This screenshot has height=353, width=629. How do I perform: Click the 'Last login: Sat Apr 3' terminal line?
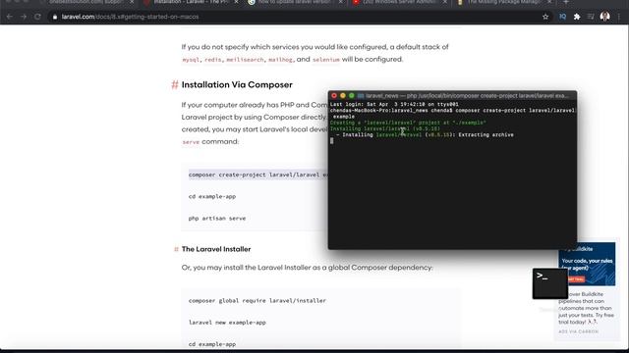[394, 105]
